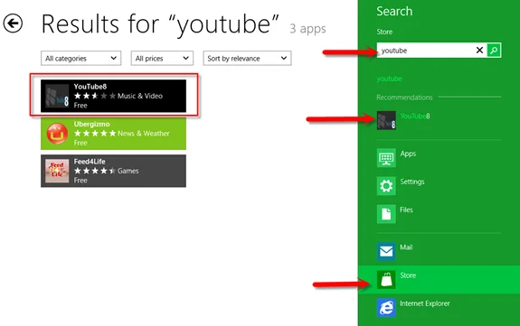Open the Feed4Life app result tile
Viewport: 520px width, 326px height.
(113, 171)
